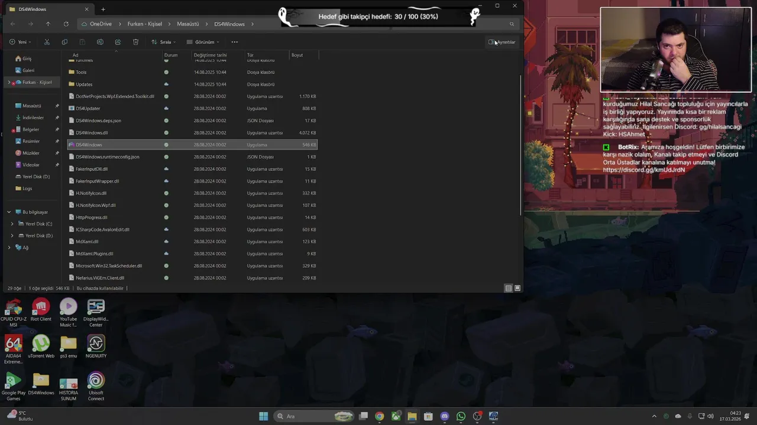
Task: Open ps3 emu folder on desktop
Action: 68,346
